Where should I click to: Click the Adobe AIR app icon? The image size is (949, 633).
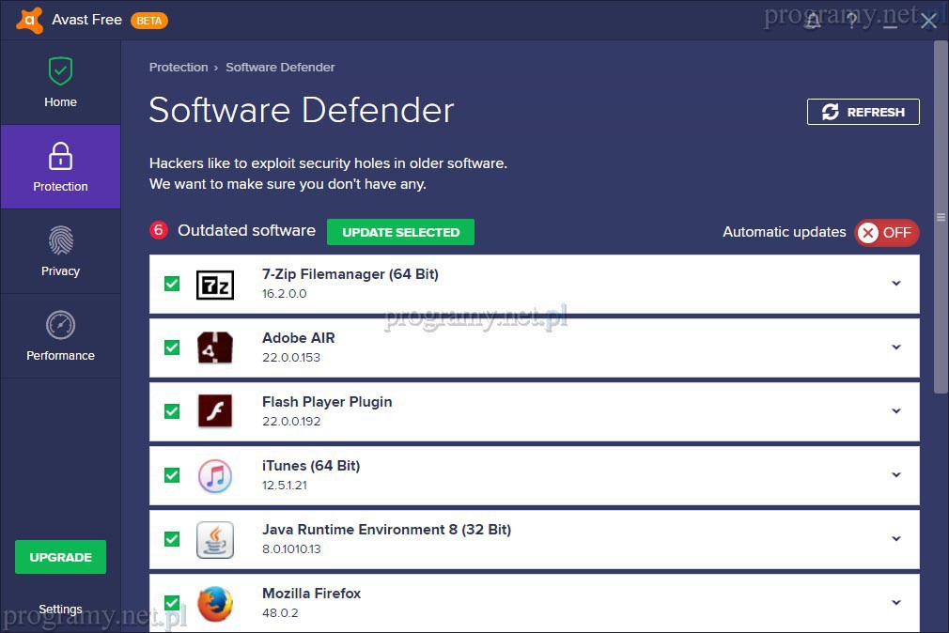pyautogui.click(x=214, y=347)
